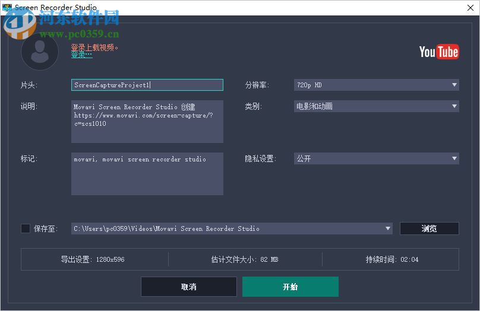Click the 浏览 browse button
Image resolution: width=480 pixels, height=311 pixels.
point(429,229)
